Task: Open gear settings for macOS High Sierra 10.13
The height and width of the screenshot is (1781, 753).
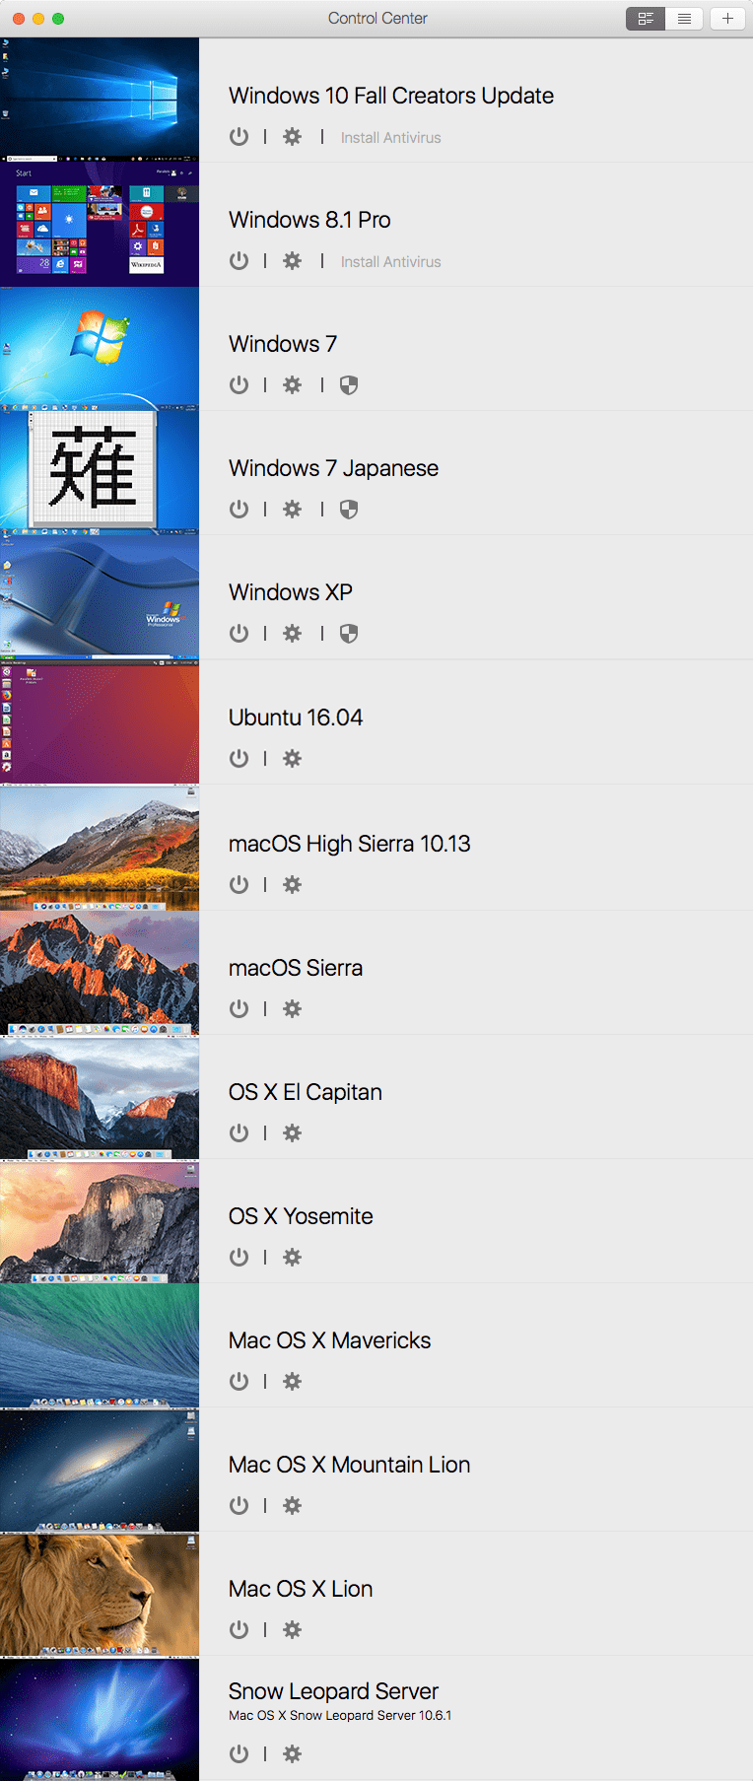Action: coord(292,885)
